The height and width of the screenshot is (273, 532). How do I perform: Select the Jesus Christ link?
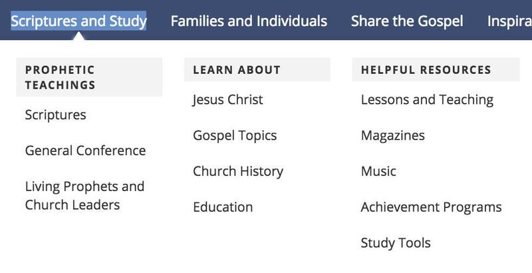tap(228, 99)
